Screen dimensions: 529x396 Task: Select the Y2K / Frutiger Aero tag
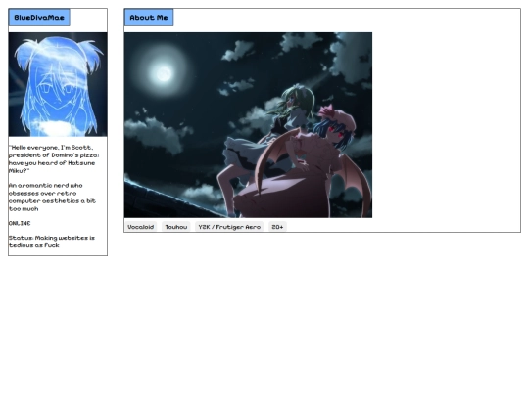229,227
